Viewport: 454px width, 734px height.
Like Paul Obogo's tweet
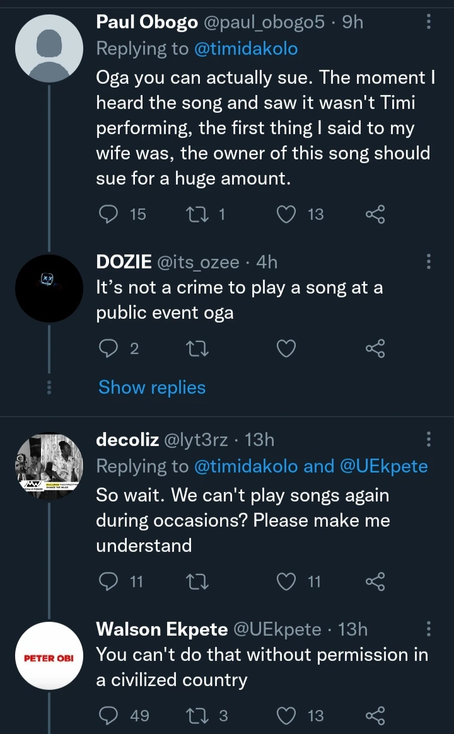287,214
